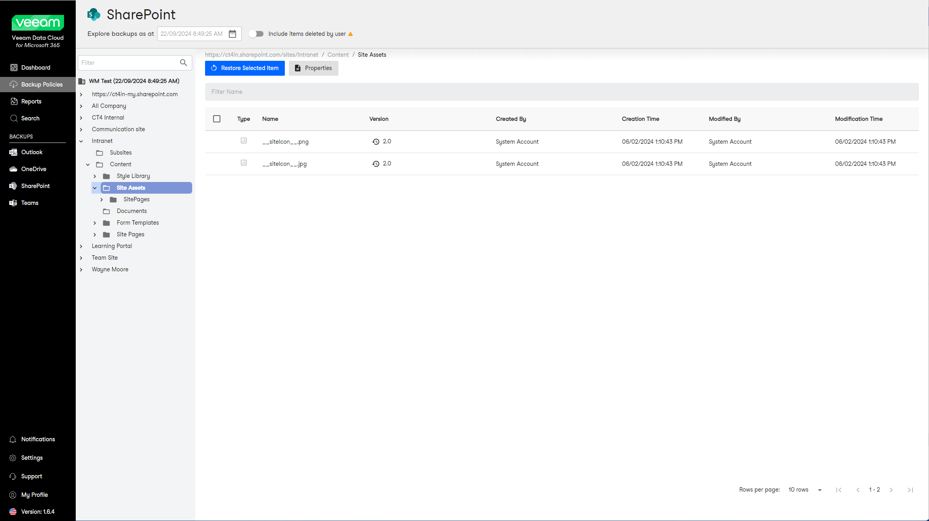Click the Content breadcrumb link

338,55
